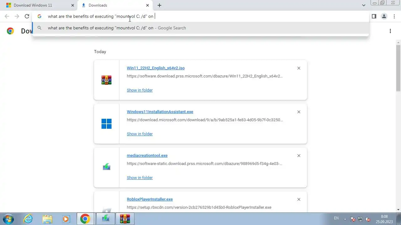Remove RobloxPlayerInstaller.exe from the list
The height and width of the screenshot is (225, 401).
[299, 199]
